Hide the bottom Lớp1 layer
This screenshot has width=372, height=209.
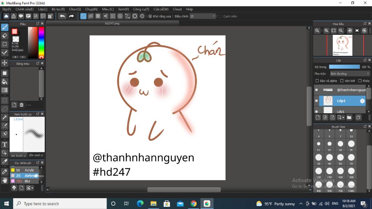[316, 111]
